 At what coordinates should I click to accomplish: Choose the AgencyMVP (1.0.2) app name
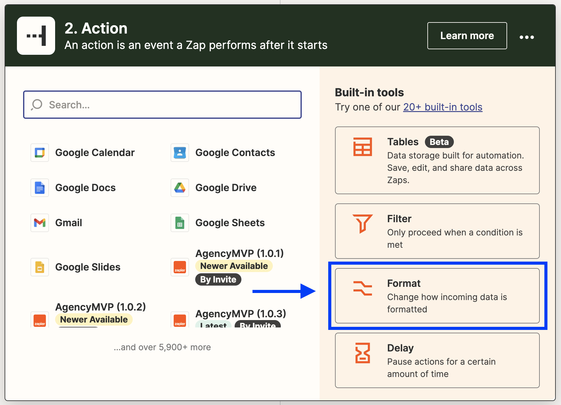100,307
